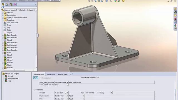The image size is (178, 100).
Task: Select the Displacement1 result in Results and Graphs
Action: [13, 79]
